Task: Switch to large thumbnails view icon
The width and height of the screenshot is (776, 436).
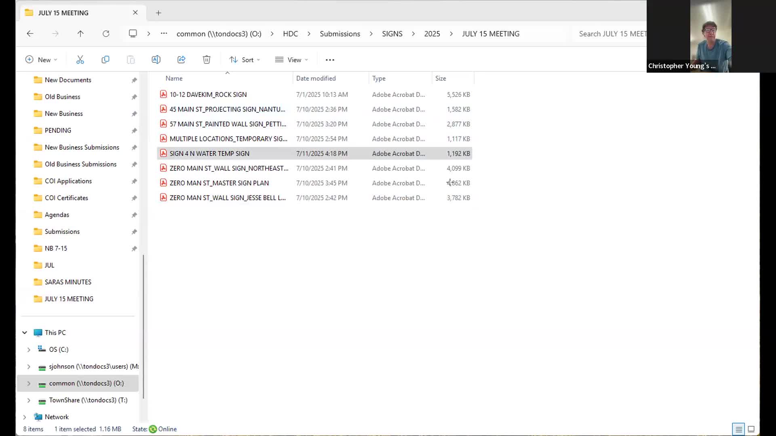Action: (x=751, y=429)
